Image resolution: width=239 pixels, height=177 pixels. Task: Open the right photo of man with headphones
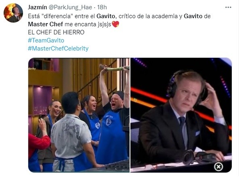click(181, 115)
